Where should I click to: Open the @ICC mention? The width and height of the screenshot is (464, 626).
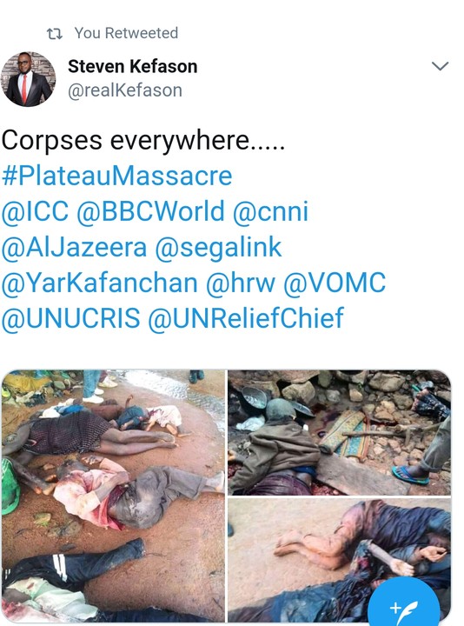click(x=35, y=211)
